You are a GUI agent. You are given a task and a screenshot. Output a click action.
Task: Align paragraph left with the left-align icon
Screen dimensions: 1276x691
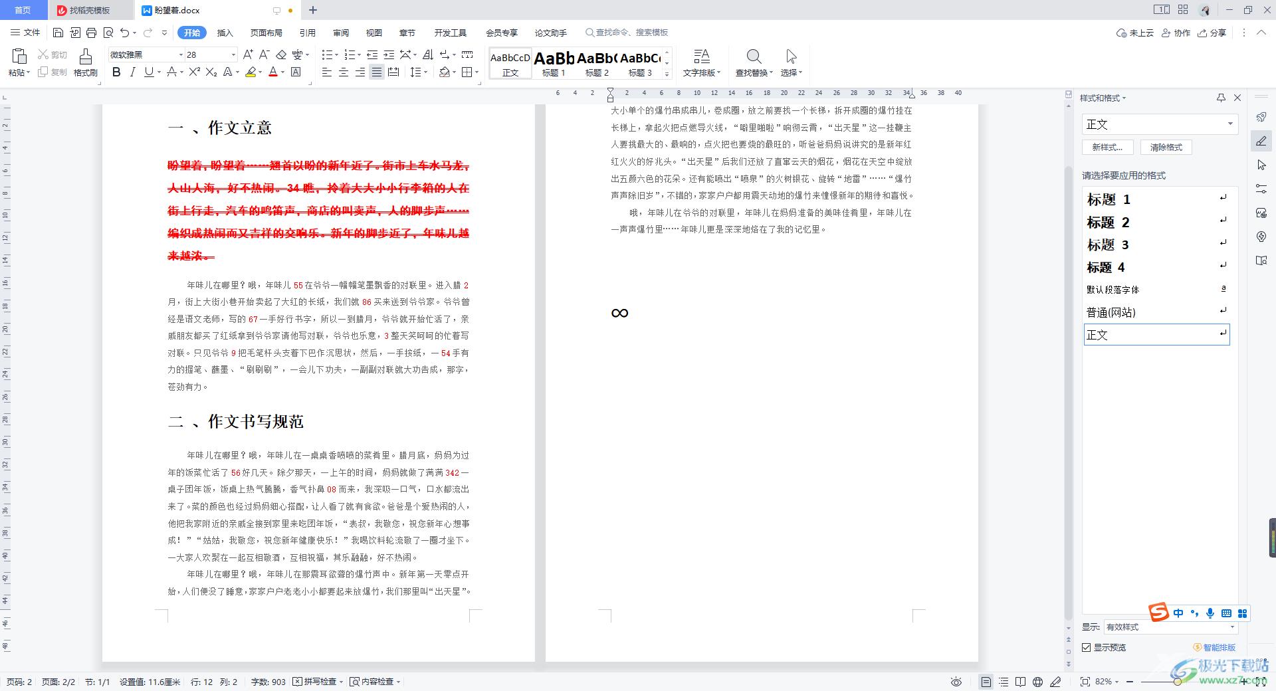(x=327, y=72)
